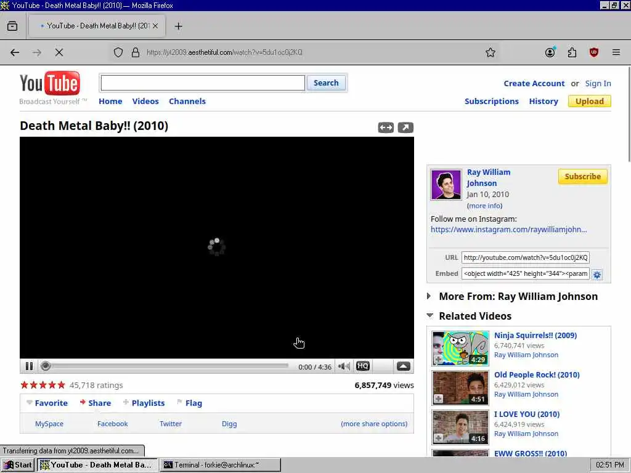Open viewing History
631x473 pixels.
click(543, 102)
